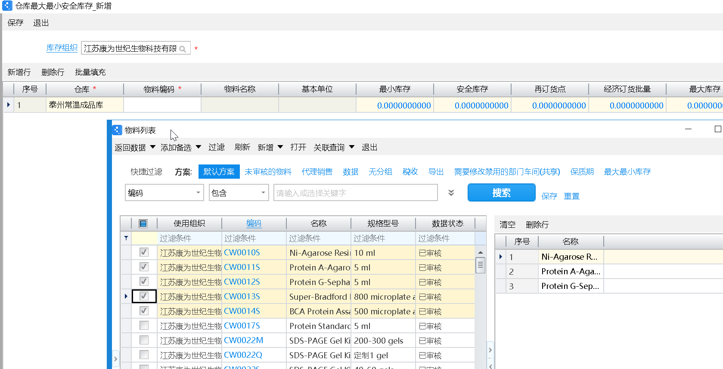Click the 保存 filter link
This screenshot has width=723, height=369.
[x=549, y=196]
